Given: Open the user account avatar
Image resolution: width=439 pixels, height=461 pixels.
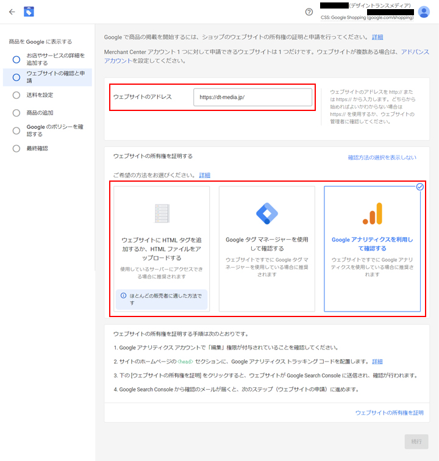Looking at the screenshot, I should tap(424, 12).
